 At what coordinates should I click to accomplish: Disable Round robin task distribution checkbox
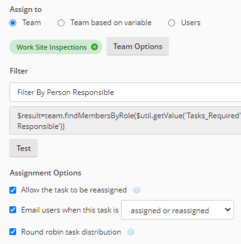pos(13,232)
